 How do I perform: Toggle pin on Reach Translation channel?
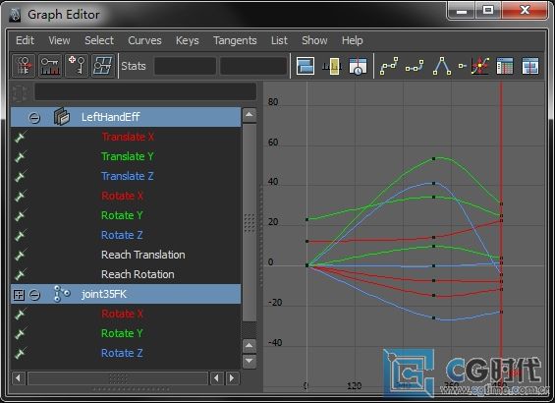20,255
